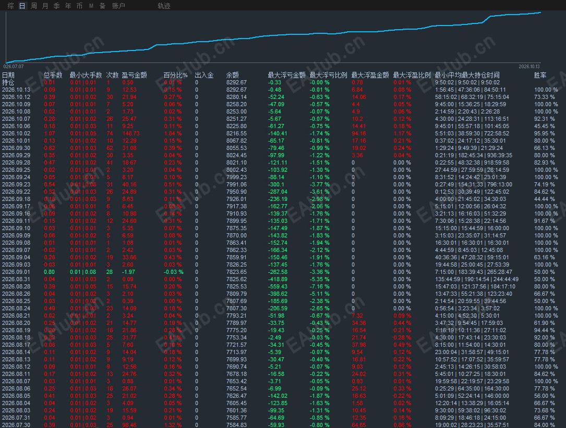Select the 日 daily tab
This screenshot has height=428, width=566.
(x=22, y=6)
